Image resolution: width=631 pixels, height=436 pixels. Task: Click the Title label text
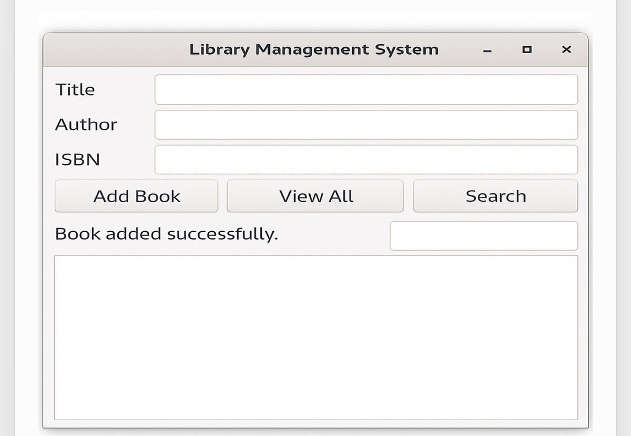[75, 89]
